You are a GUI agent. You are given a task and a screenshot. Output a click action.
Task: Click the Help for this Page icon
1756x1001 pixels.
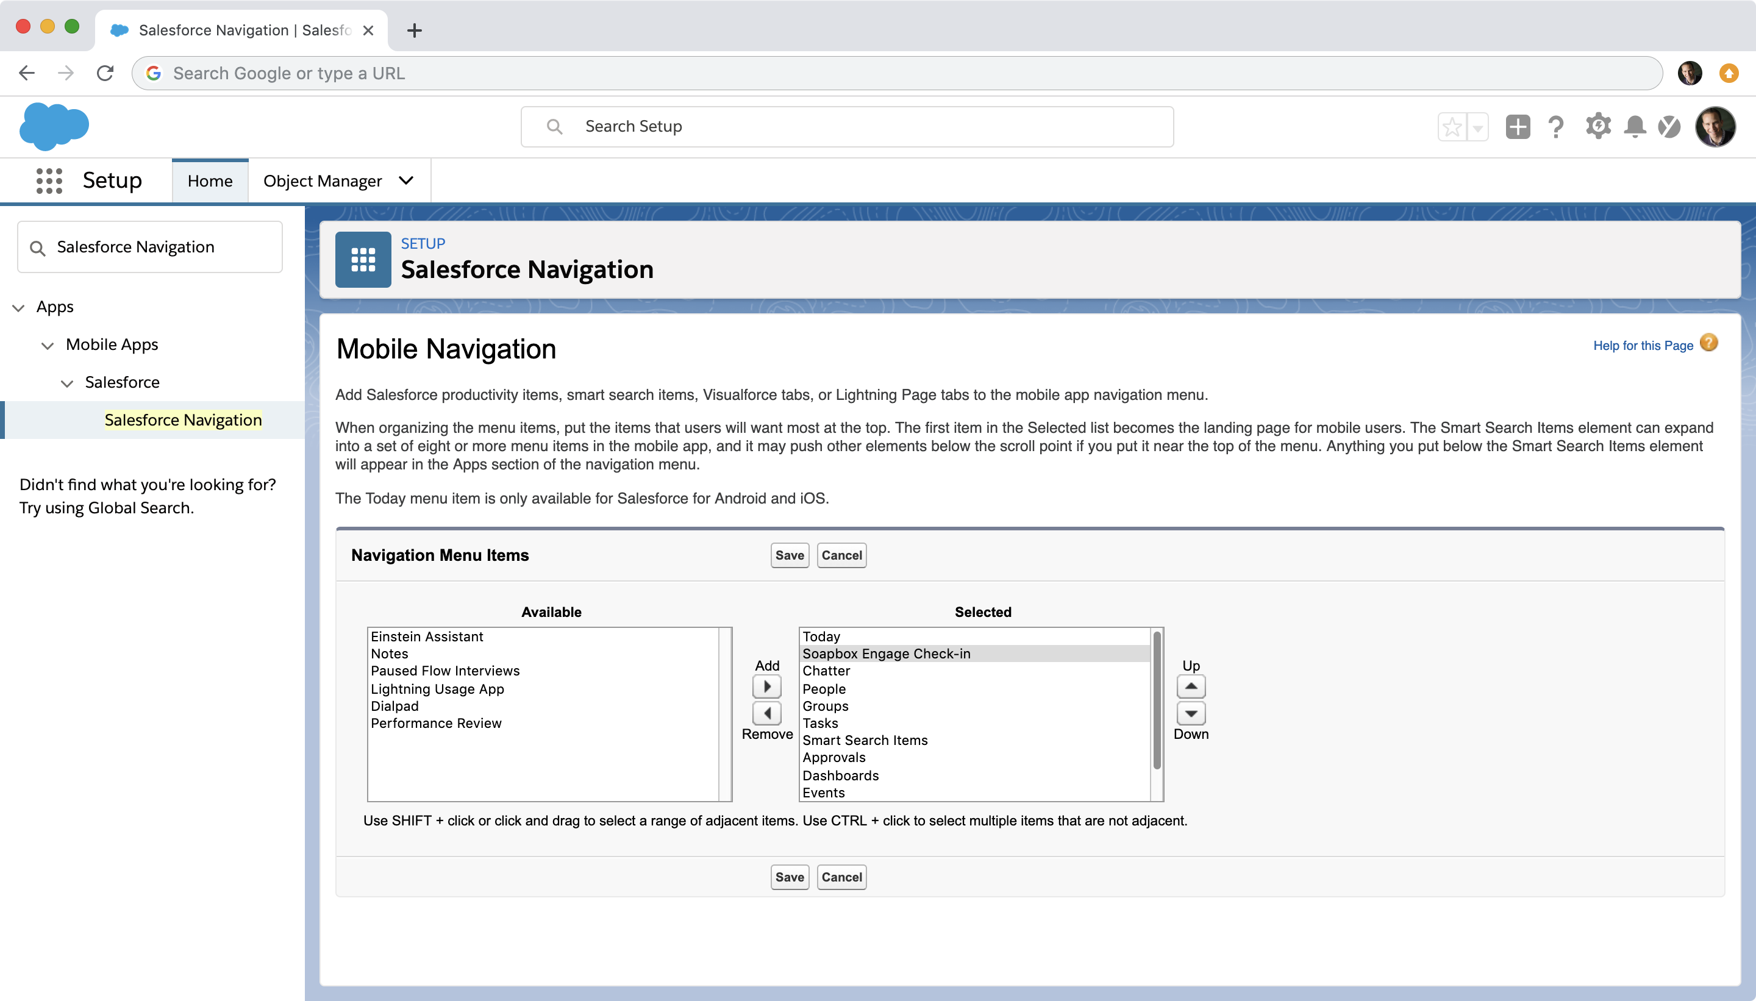coord(1708,343)
